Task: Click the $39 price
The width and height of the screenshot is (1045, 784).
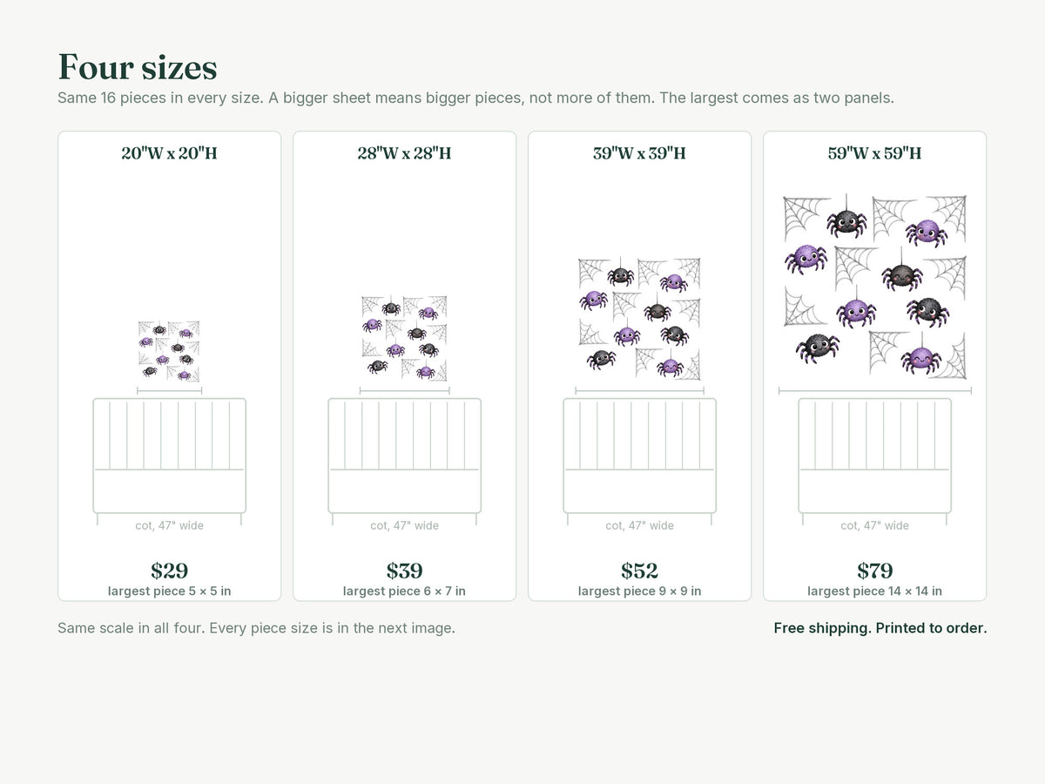Action: [404, 571]
